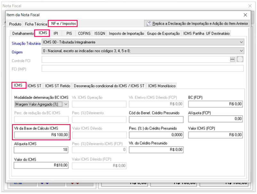The height and width of the screenshot is (194, 257).
Task: Click the ellipsis button beside Controle FCI
Action: (233, 60)
